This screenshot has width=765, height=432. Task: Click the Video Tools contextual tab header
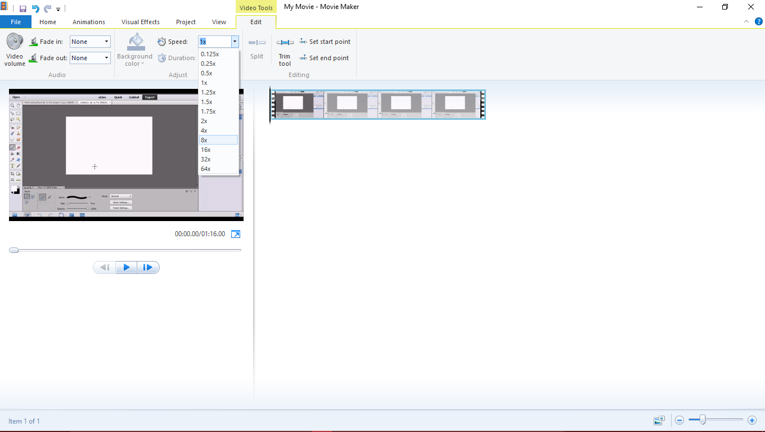point(256,7)
